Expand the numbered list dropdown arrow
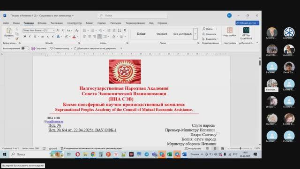 pyautogui.click(x=96, y=31)
